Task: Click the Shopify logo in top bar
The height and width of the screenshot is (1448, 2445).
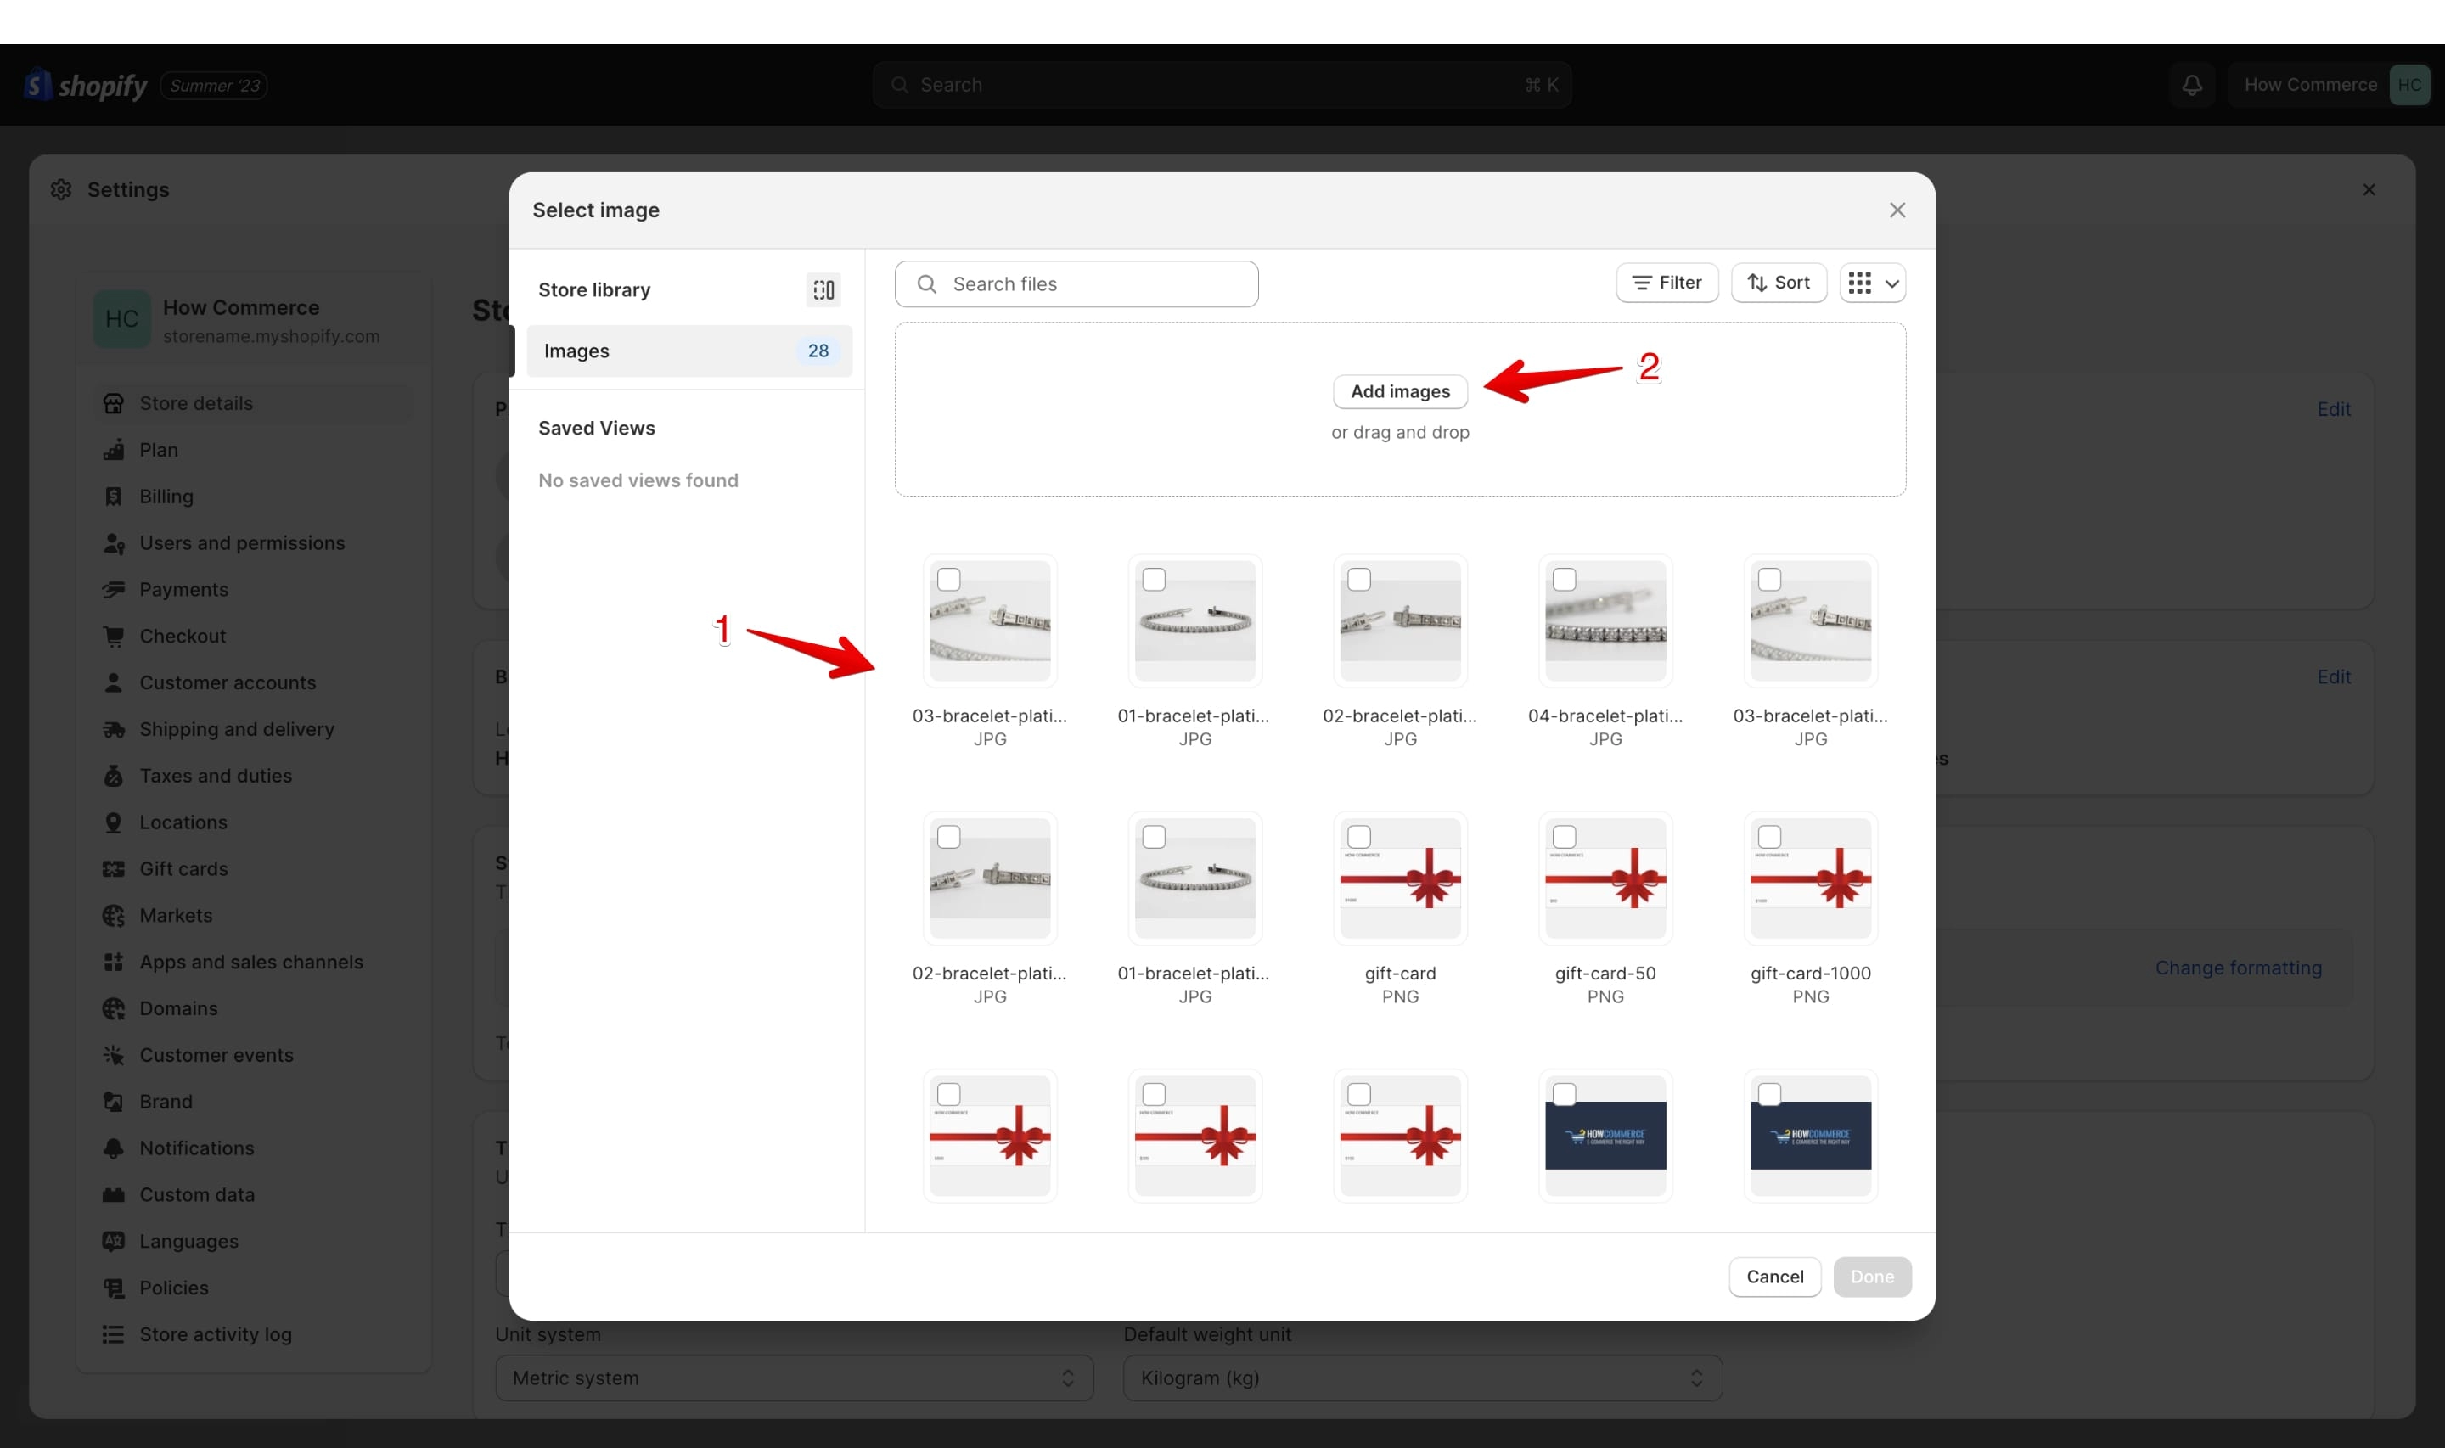Action: (x=85, y=85)
